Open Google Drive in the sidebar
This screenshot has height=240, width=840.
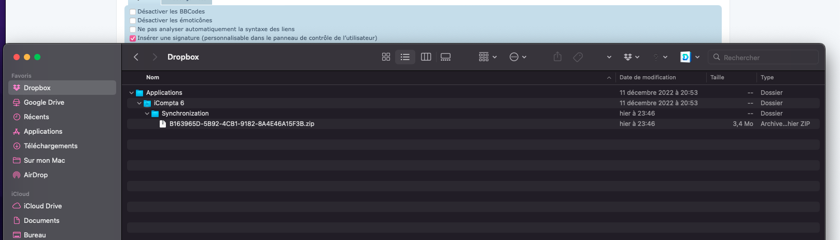pos(62,102)
